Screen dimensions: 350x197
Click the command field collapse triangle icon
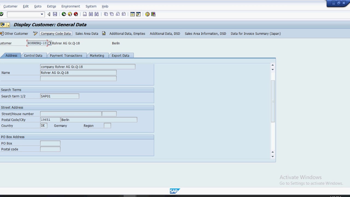(x=49, y=14)
